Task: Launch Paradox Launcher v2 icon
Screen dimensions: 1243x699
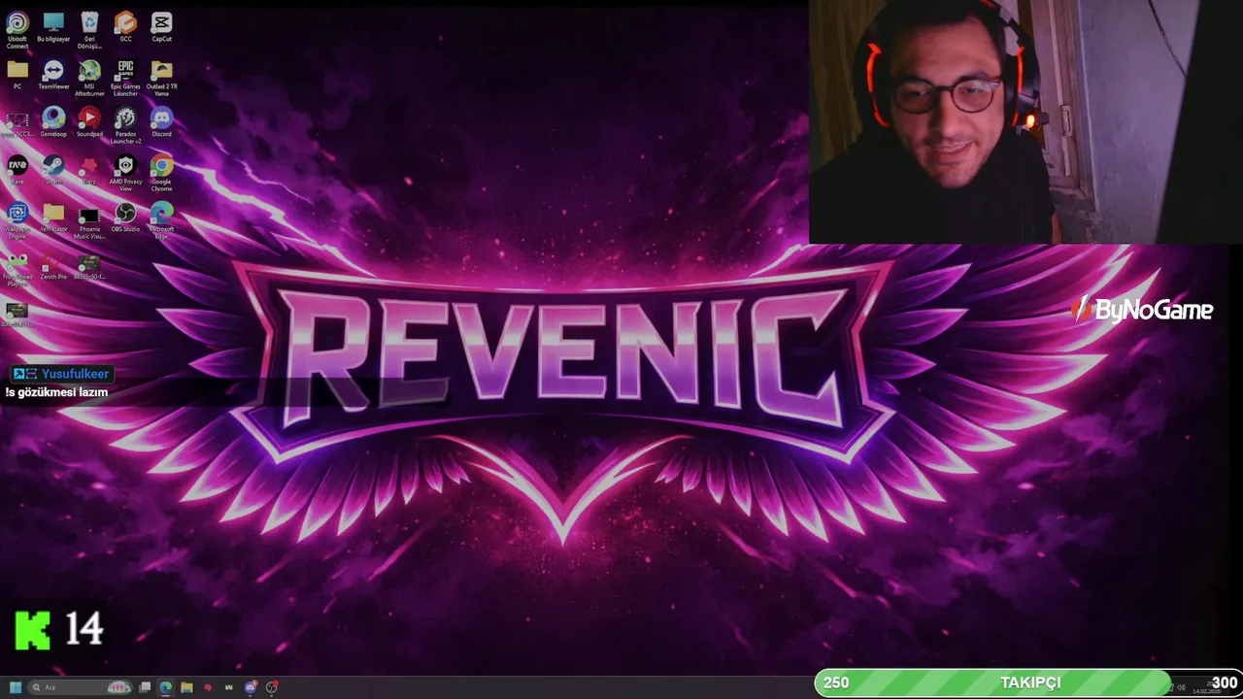Action: [x=125, y=125]
